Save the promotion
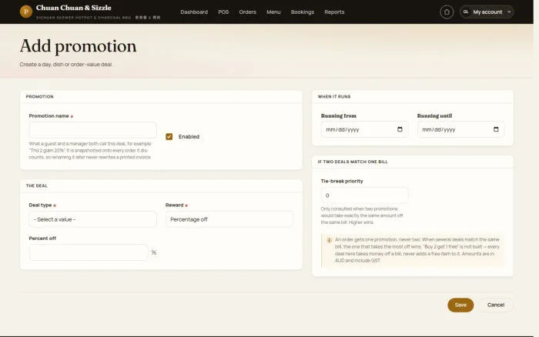 click(460, 305)
